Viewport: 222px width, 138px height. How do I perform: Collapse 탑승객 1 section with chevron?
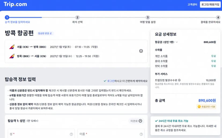[x=140, y=121]
